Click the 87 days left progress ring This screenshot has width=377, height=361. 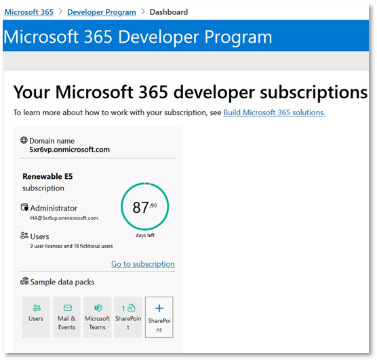point(144,207)
